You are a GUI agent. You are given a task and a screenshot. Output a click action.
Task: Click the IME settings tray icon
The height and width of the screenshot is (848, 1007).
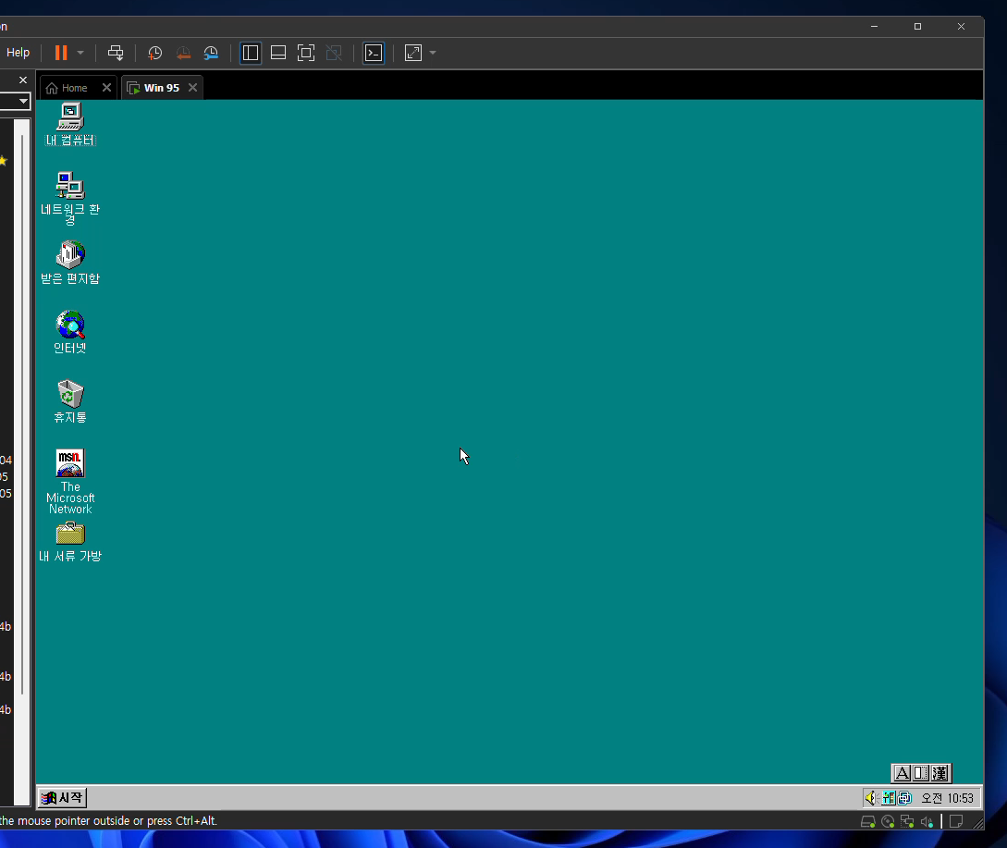(x=889, y=798)
